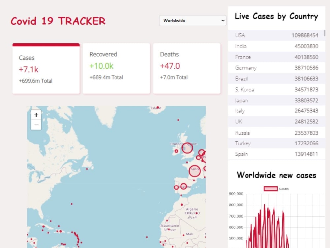The width and height of the screenshot is (330, 248).
Task: Click the Italy row in the country table
Action: 277,111
